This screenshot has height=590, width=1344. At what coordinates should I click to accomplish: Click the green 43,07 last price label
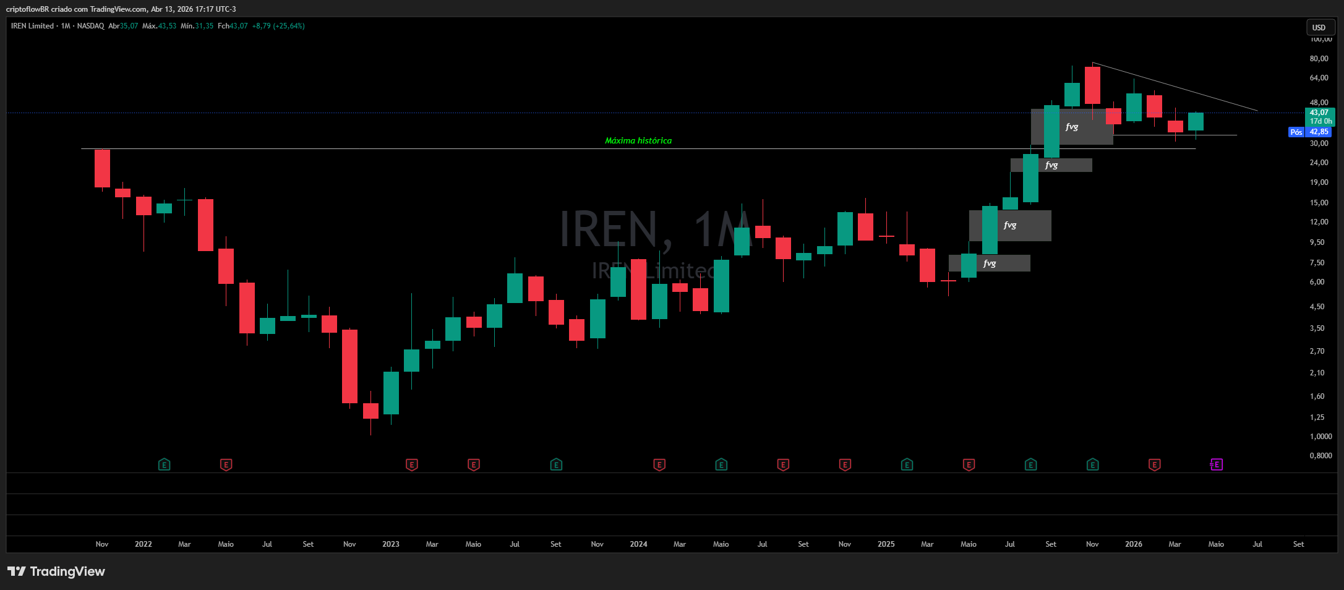[1320, 113]
